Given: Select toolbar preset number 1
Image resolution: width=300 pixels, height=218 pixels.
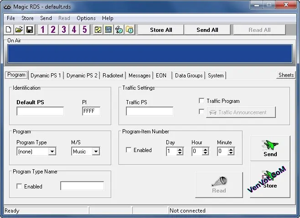Looking at the screenshot, I should (x=43, y=30).
